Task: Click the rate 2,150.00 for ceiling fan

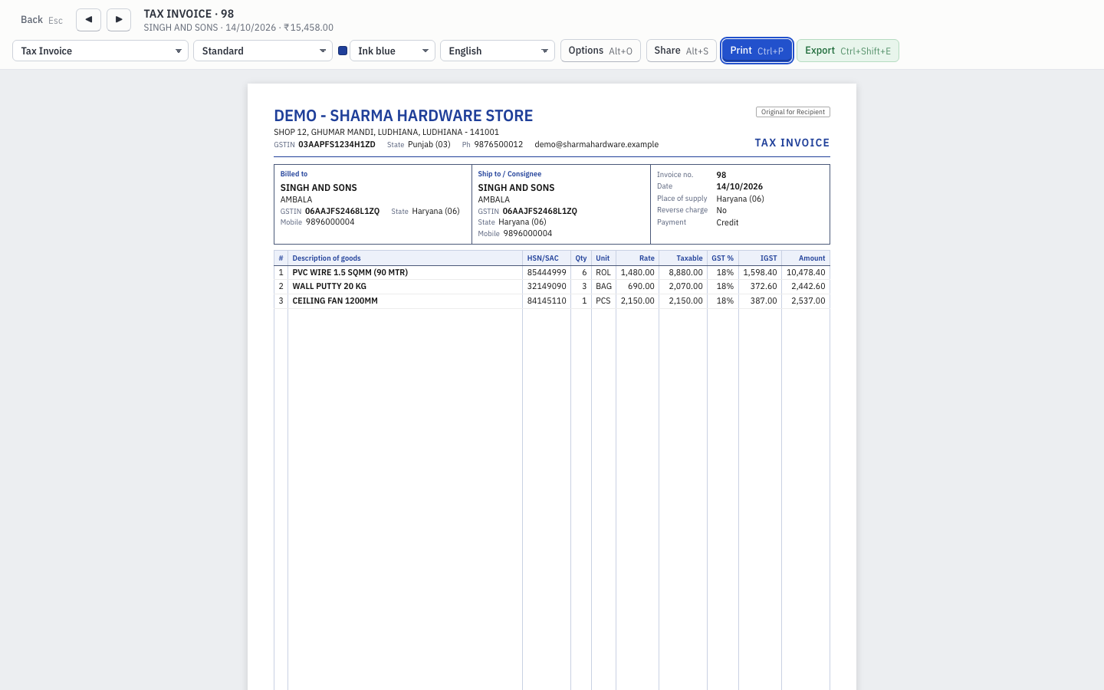Action: tap(638, 301)
